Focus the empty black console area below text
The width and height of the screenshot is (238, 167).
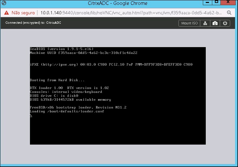click(x=117, y=130)
